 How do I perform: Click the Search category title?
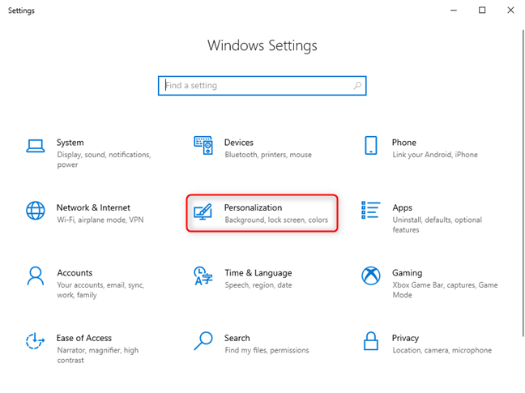click(x=237, y=338)
